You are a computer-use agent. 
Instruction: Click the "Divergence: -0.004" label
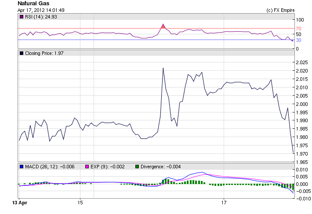point(161,167)
